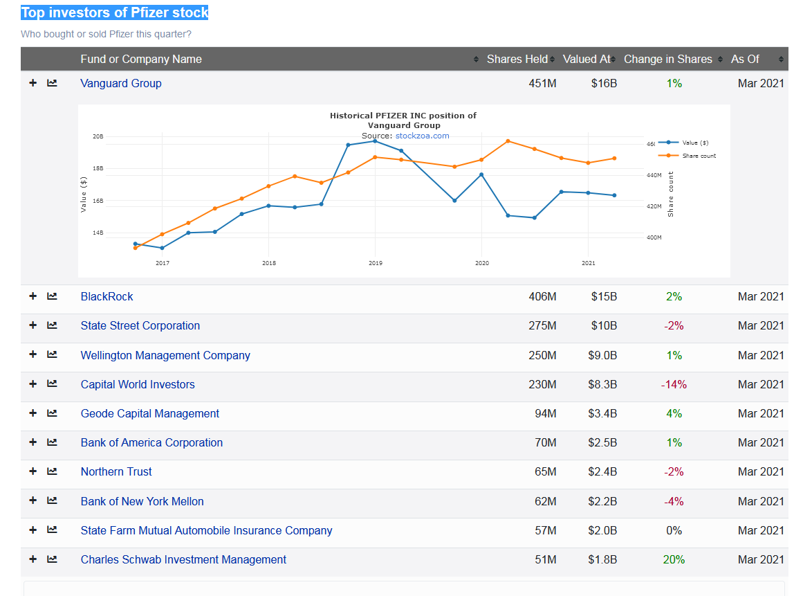Image resolution: width=803 pixels, height=596 pixels.
Task: Click Capital World Investors change -14%
Action: [674, 384]
